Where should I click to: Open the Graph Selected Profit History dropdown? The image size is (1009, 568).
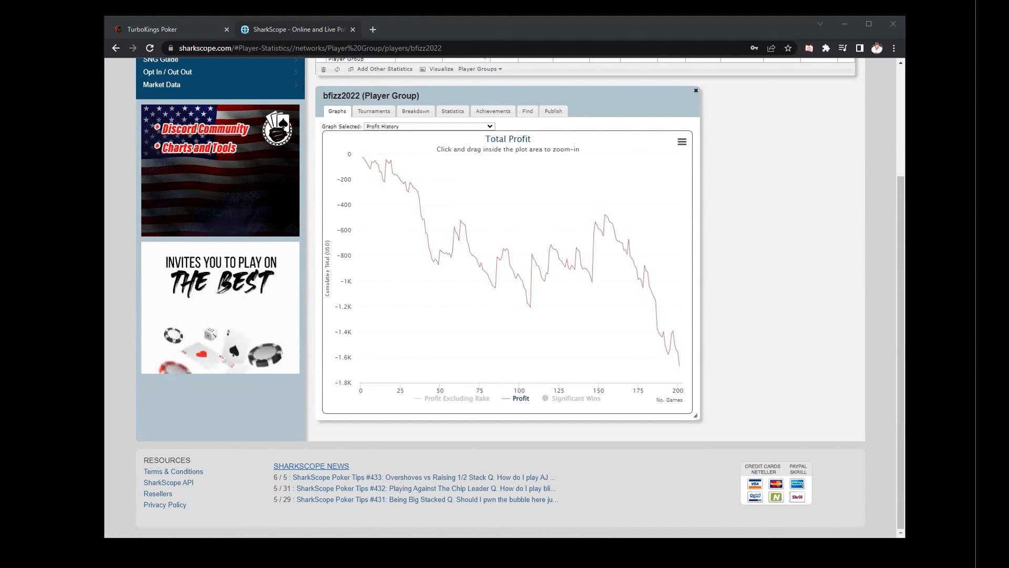429,126
